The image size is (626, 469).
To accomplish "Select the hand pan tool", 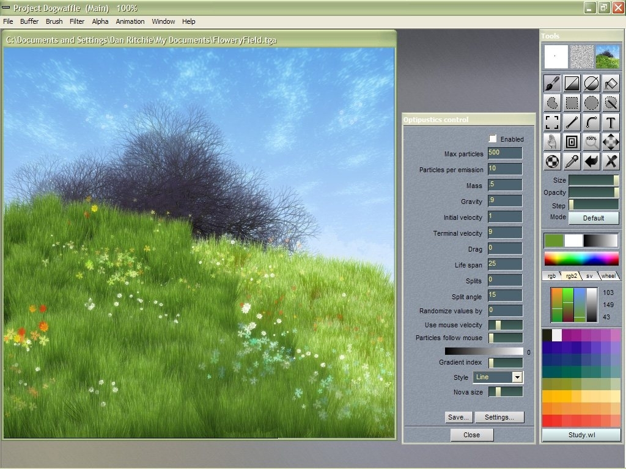I will coord(552,142).
